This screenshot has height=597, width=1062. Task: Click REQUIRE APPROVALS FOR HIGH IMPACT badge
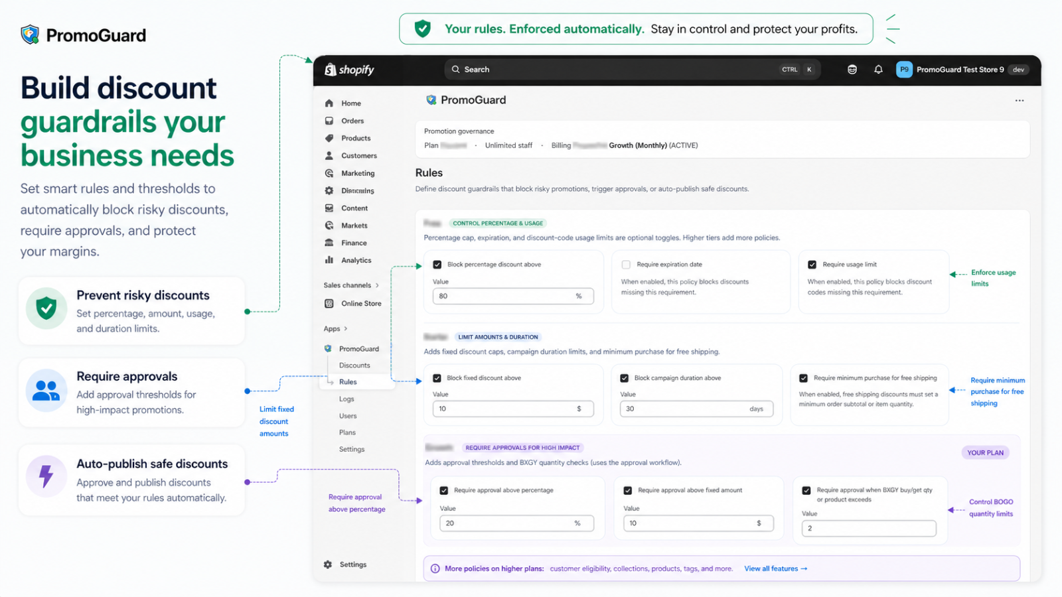[522, 448]
